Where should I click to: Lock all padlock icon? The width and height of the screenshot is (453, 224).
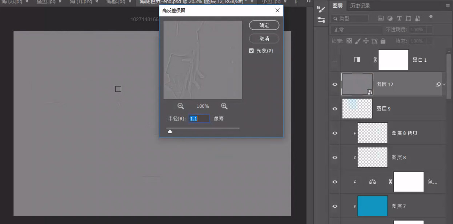[x=383, y=41]
